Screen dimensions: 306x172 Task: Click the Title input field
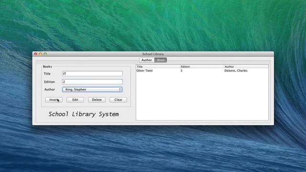[x=92, y=74]
